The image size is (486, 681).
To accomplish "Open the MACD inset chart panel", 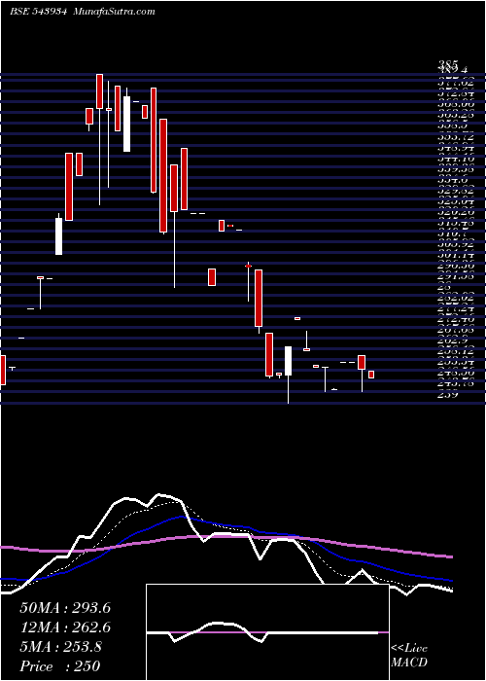I will click(267, 632).
